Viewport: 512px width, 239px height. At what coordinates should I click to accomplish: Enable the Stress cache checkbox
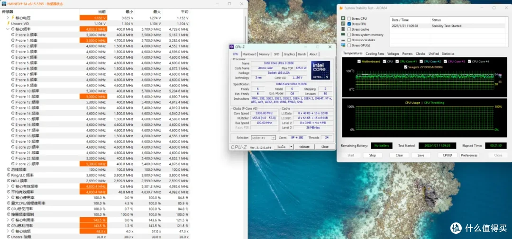pyautogui.click(x=349, y=29)
